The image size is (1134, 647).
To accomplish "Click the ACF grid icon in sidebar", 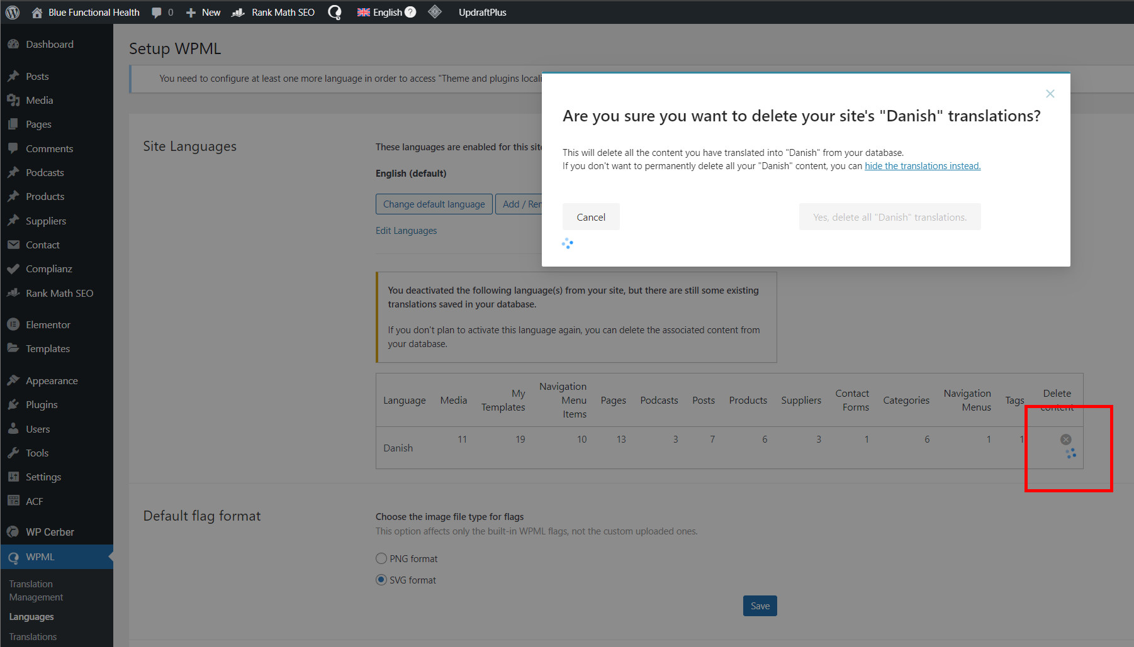I will (13, 501).
